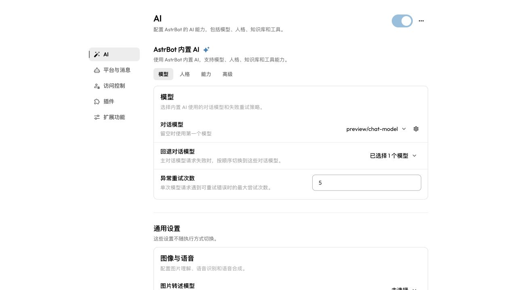
Task: Toggle the AI enable switch
Action: click(402, 21)
